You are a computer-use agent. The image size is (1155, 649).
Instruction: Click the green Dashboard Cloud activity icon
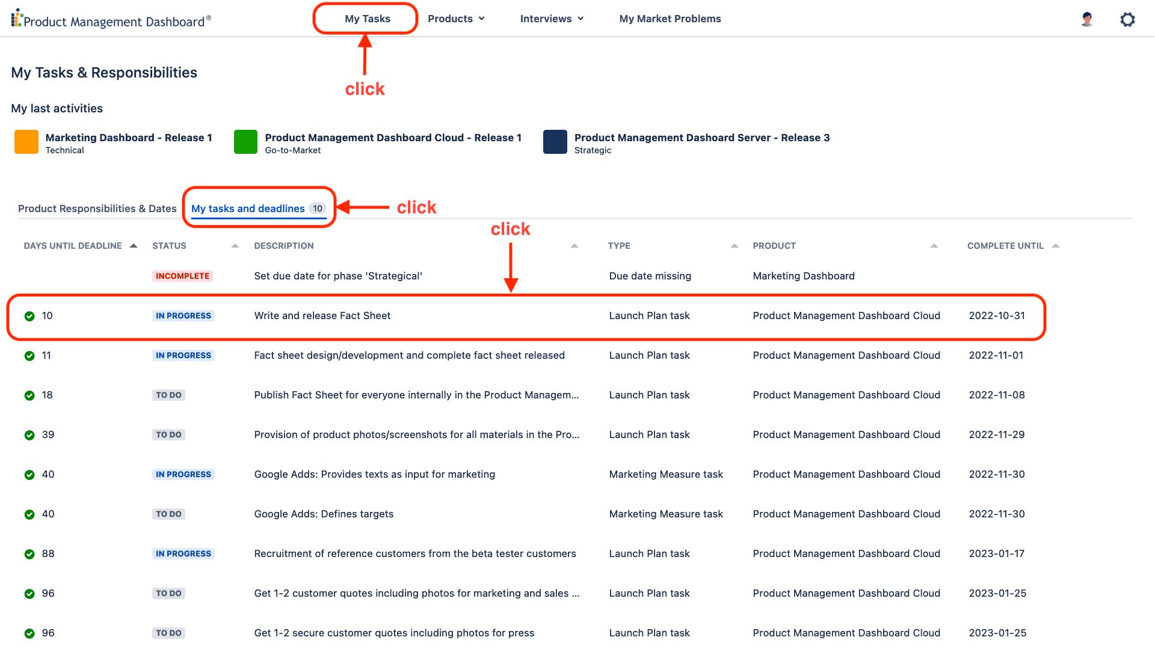tap(245, 142)
